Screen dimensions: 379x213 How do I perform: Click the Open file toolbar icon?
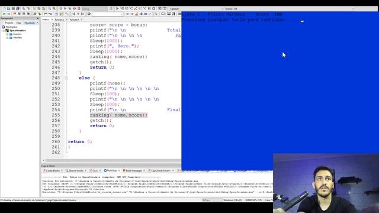click(8, 8)
